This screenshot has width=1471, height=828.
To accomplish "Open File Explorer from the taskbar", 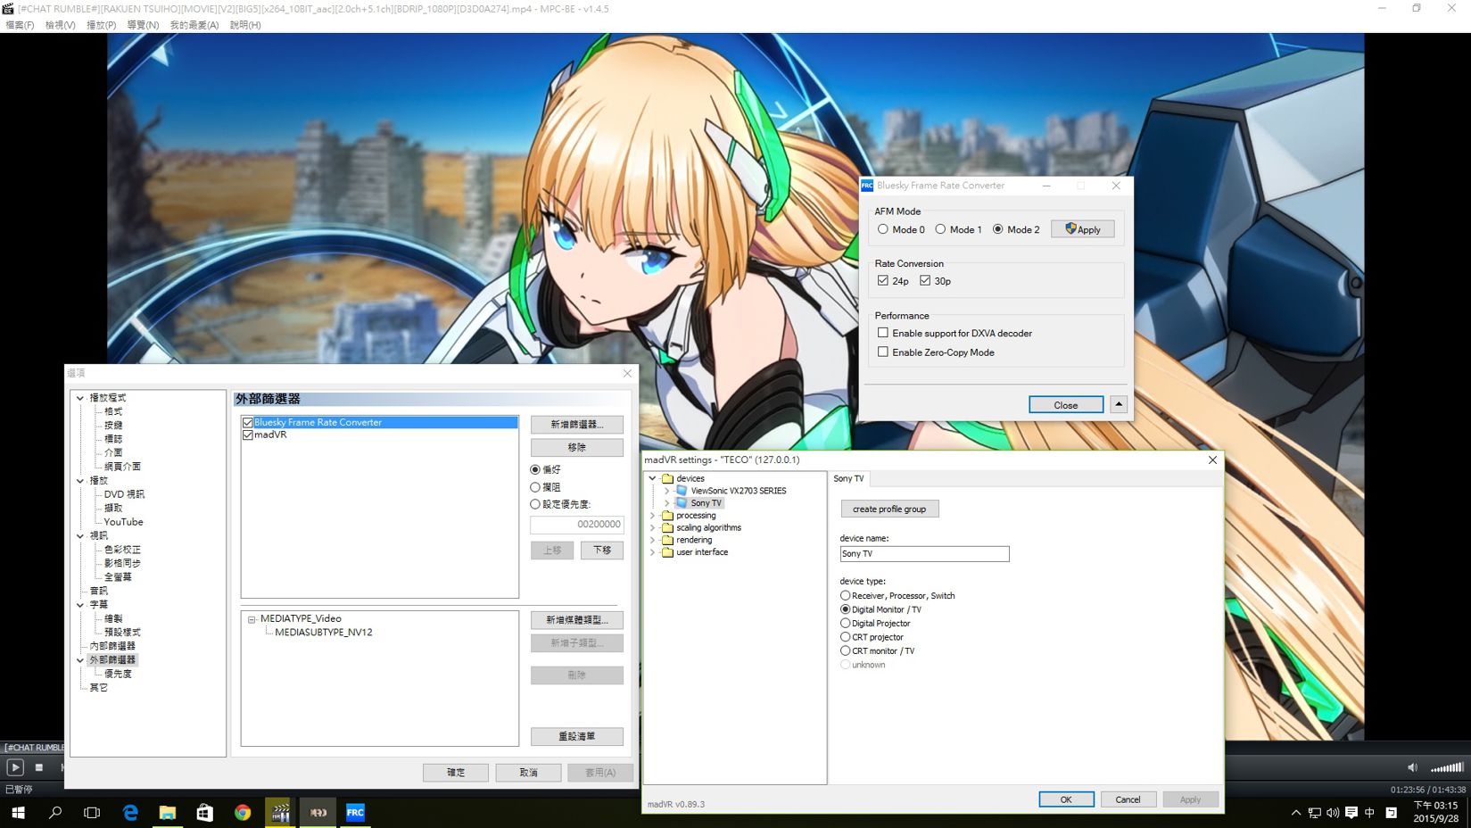I will coord(167,813).
